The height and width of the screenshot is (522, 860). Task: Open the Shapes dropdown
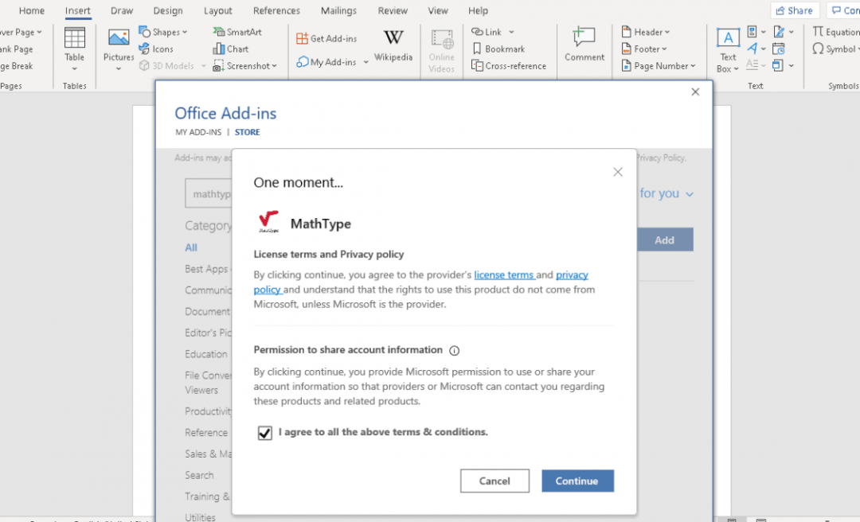pyautogui.click(x=164, y=31)
